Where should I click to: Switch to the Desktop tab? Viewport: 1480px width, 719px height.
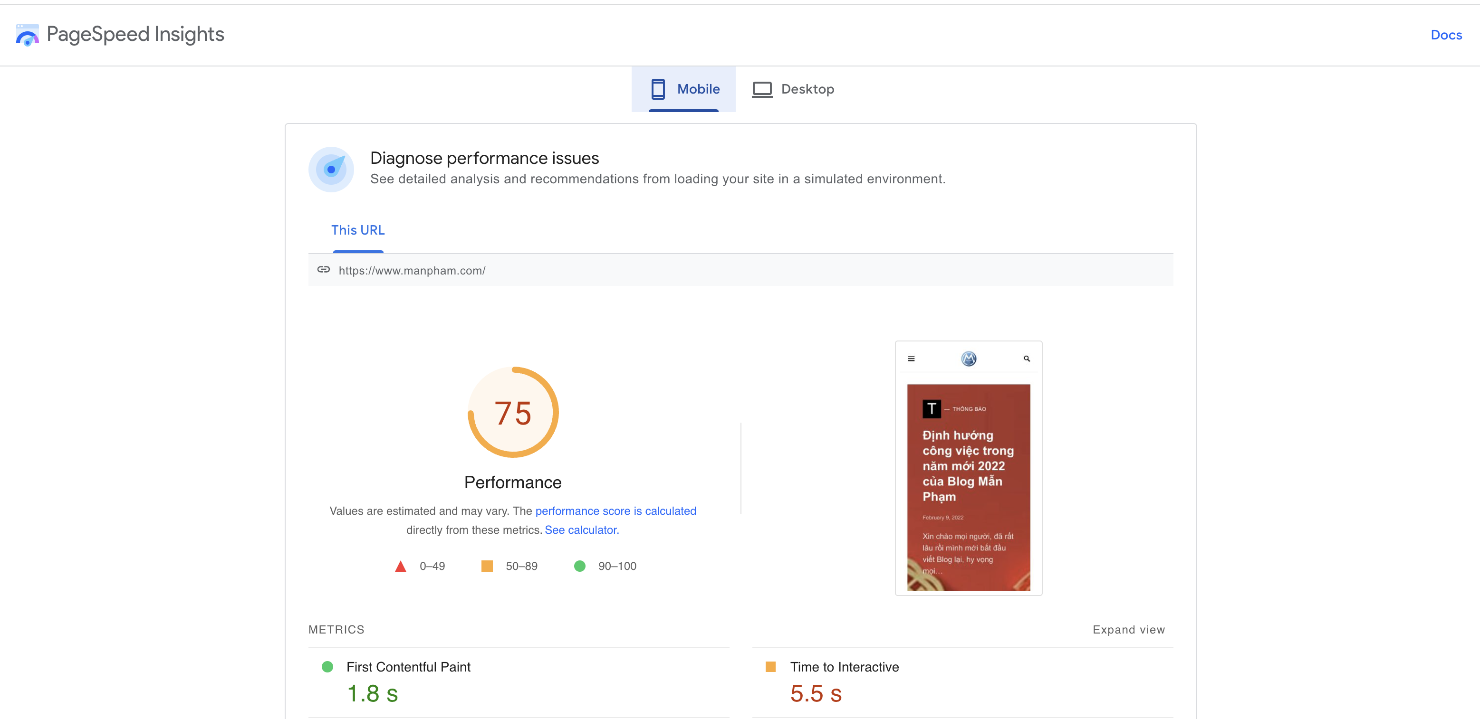pyautogui.click(x=793, y=89)
